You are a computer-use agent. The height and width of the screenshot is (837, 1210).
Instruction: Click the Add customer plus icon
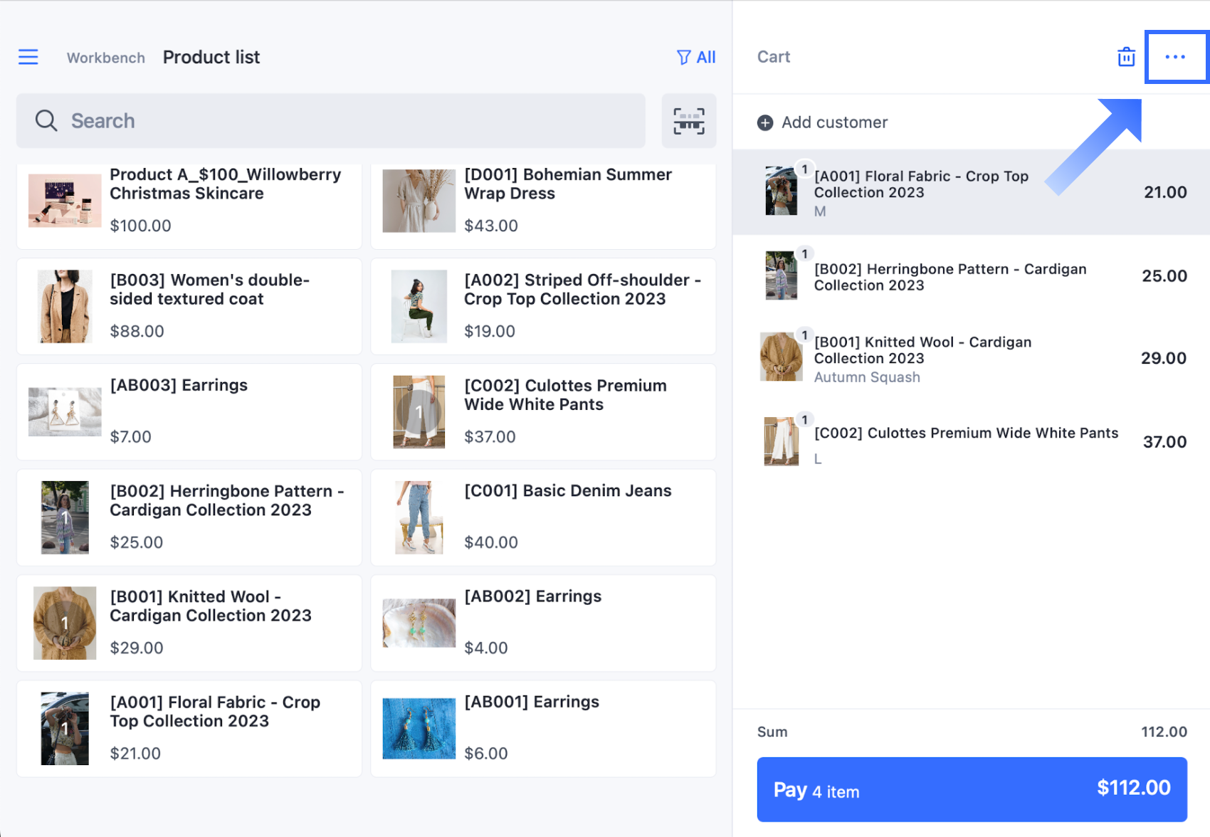pos(765,122)
